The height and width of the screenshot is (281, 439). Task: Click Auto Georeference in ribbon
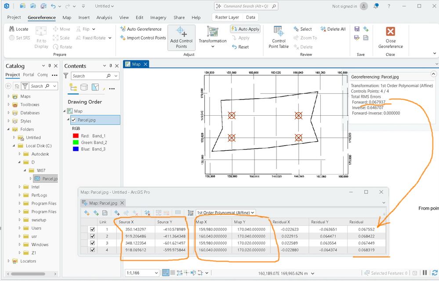(x=141, y=29)
